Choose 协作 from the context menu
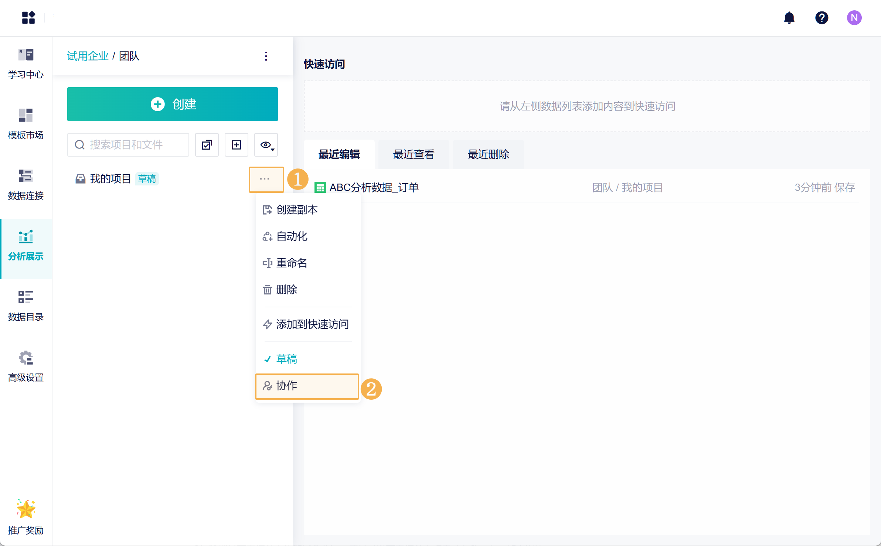Image resolution: width=881 pixels, height=546 pixels. point(287,386)
